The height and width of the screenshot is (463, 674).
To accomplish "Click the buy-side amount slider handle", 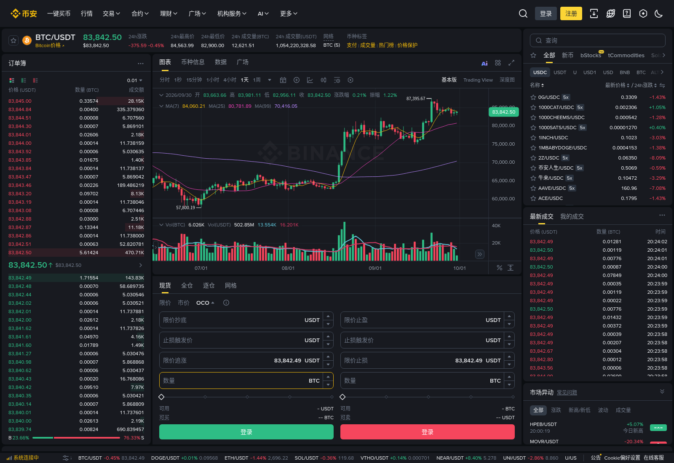I will (x=161, y=397).
